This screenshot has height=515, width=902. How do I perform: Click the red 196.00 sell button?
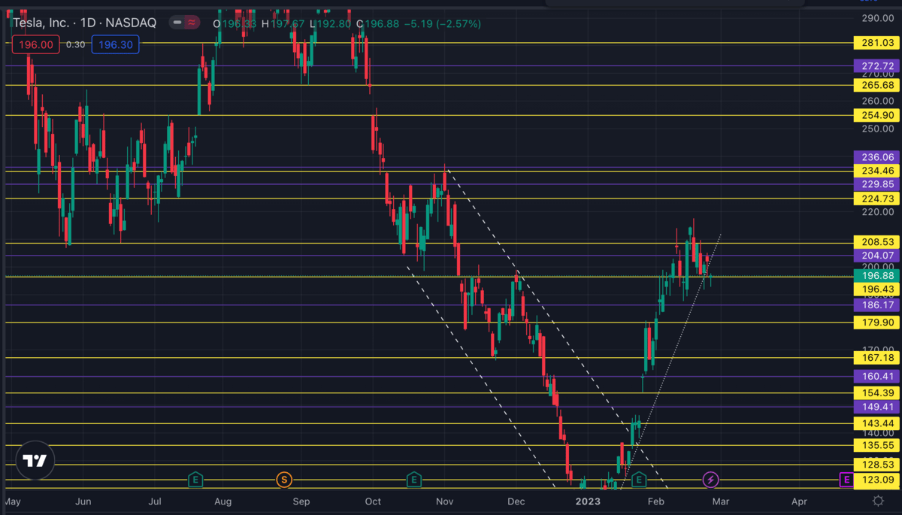click(x=36, y=45)
